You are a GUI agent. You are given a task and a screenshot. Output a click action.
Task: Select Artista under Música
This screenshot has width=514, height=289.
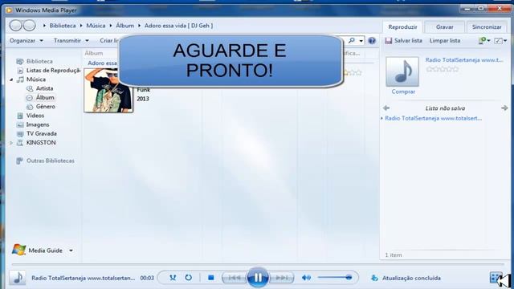click(45, 88)
